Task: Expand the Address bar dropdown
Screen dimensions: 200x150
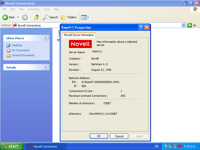Action: pos(183,25)
